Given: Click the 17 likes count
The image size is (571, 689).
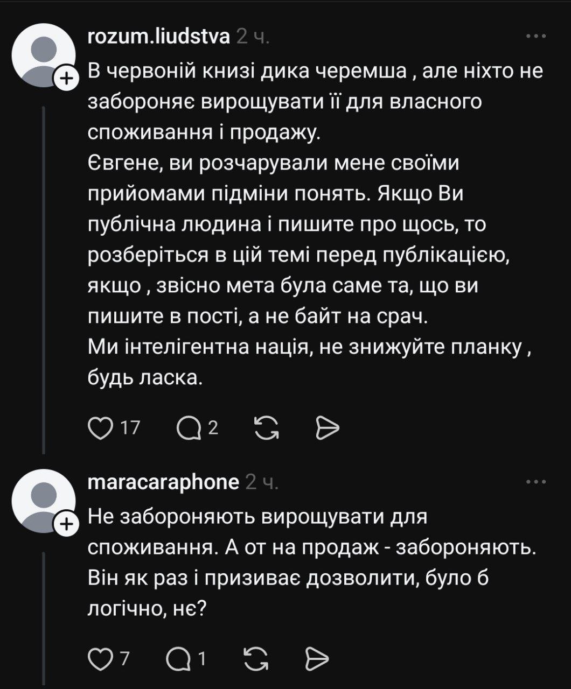Looking at the screenshot, I should pyautogui.click(x=130, y=428).
